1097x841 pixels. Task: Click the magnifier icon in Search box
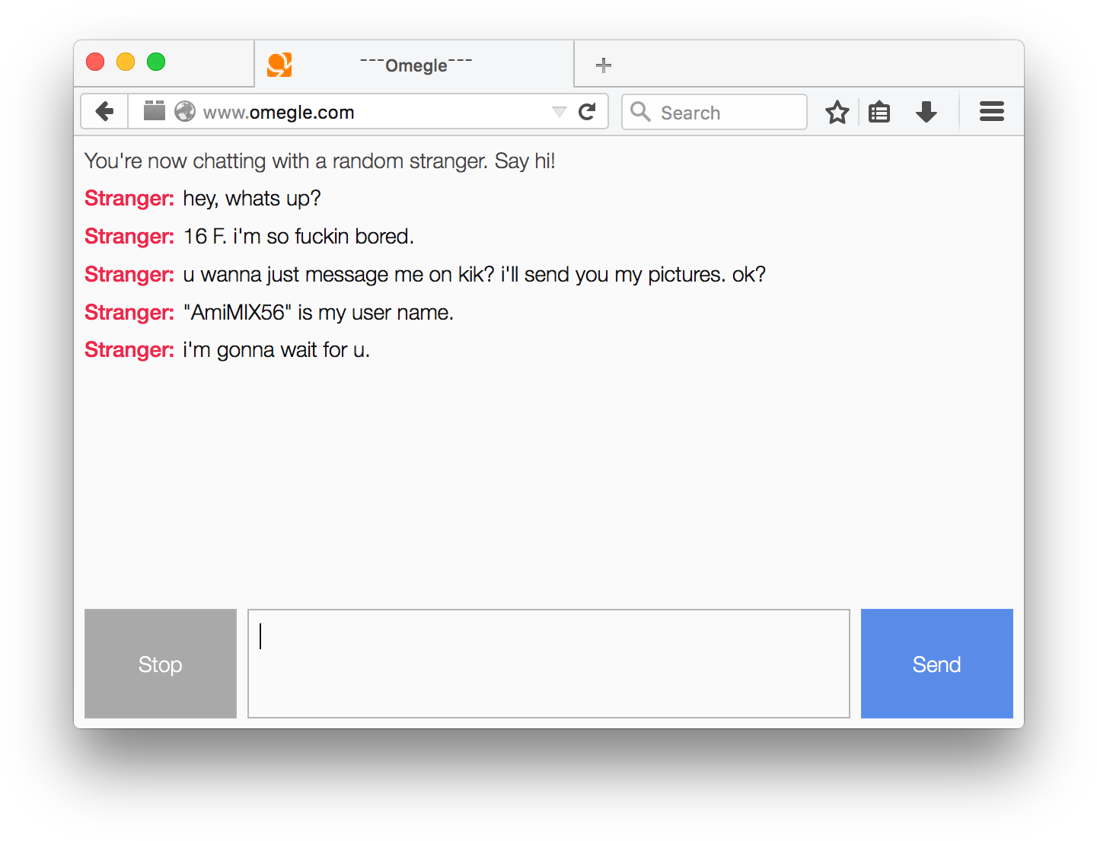tap(641, 112)
